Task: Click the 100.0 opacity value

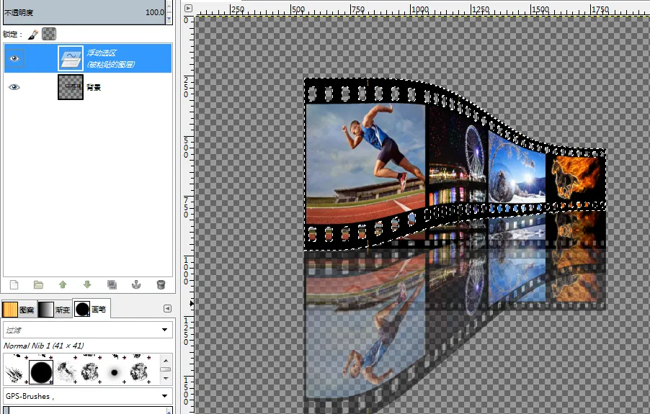Action: click(x=155, y=12)
